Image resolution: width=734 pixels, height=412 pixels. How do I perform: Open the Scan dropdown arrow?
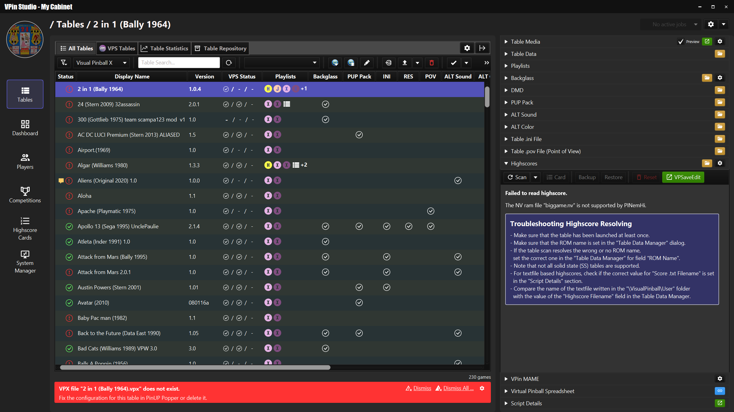click(x=535, y=177)
